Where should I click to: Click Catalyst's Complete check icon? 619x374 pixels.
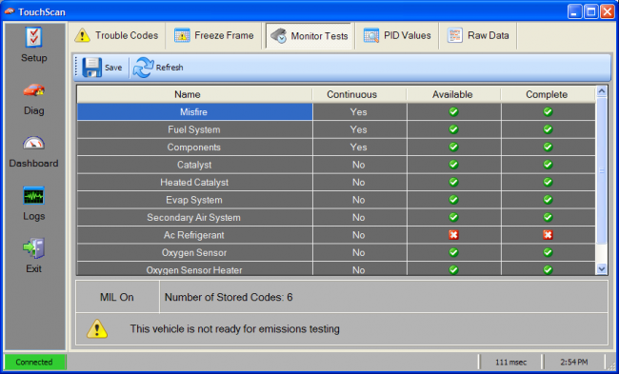(548, 165)
